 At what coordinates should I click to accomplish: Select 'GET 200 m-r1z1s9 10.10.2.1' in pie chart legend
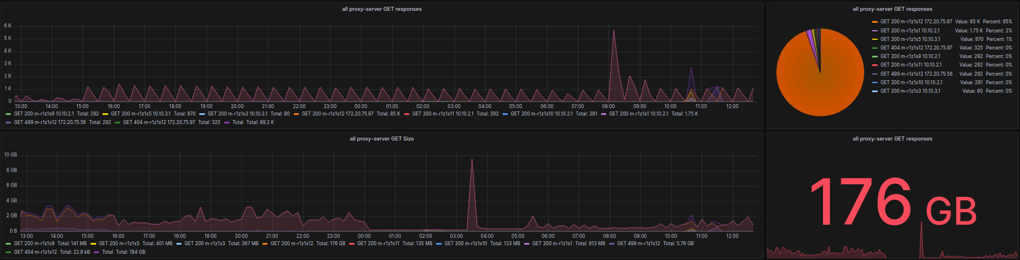(910, 56)
